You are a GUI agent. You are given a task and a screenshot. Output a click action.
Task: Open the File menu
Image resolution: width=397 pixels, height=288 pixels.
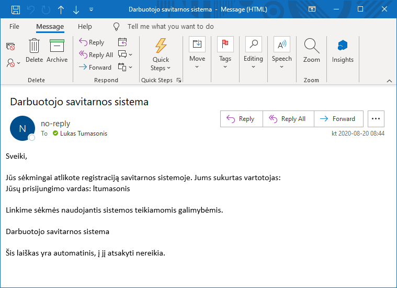pyautogui.click(x=15, y=27)
